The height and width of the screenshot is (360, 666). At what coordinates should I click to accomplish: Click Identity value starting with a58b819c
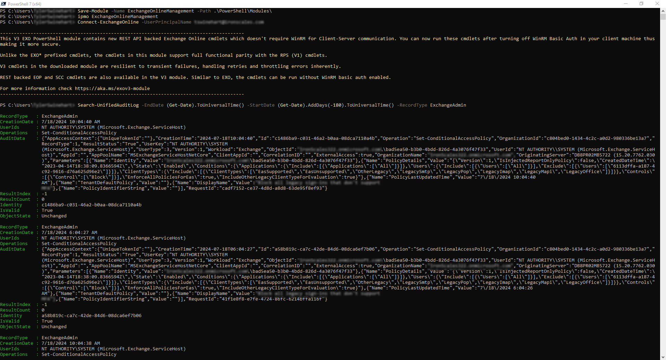pos(91,316)
